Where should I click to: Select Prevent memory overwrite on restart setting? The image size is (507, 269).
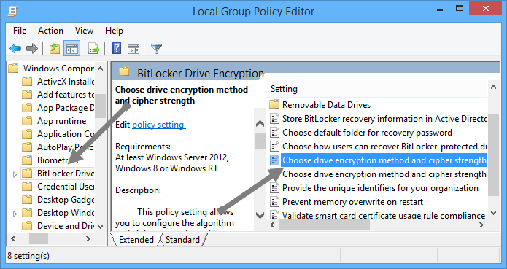point(352,202)
